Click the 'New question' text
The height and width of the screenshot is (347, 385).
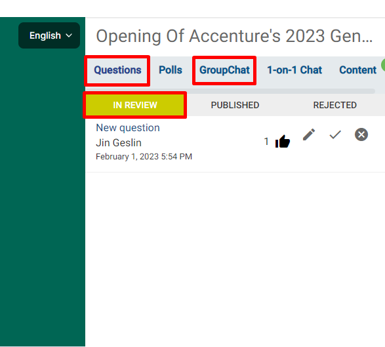pos(128,128)
